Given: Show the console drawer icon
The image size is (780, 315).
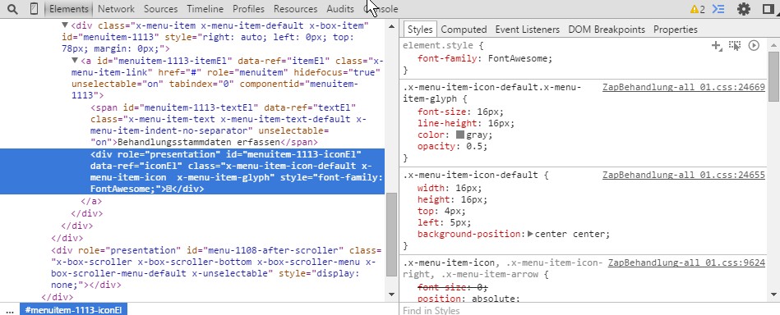Looking at the screenshot, I should [718, 9].
